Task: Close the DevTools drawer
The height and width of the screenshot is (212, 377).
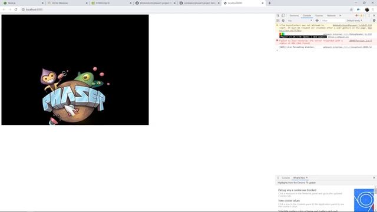Action: click(374, 178)
